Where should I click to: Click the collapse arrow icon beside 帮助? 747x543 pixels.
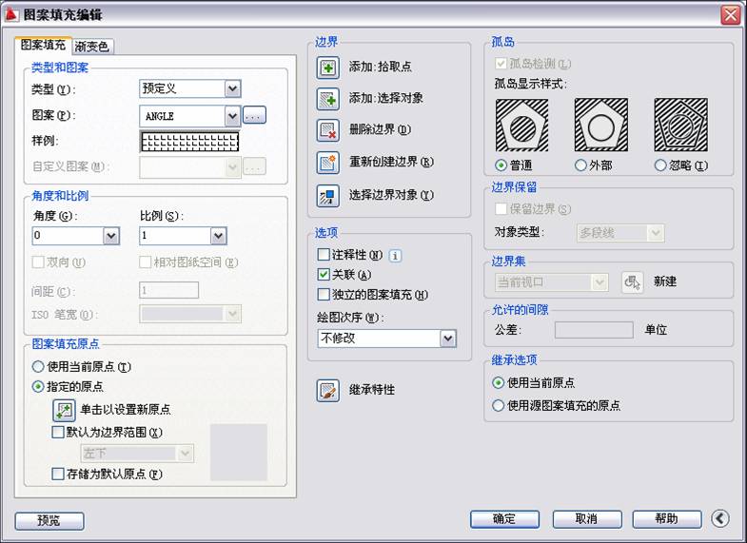(720, 519)
